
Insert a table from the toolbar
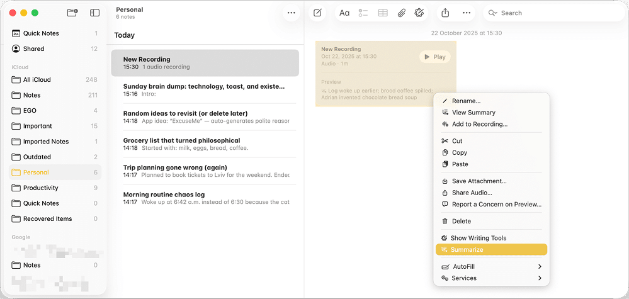tap(383, 13)
